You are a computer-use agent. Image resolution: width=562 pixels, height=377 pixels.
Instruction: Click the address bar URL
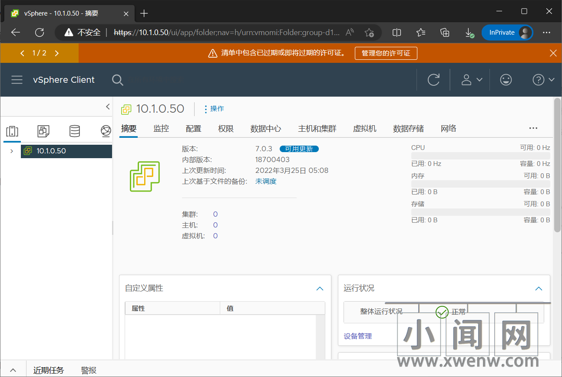(226, 32)
